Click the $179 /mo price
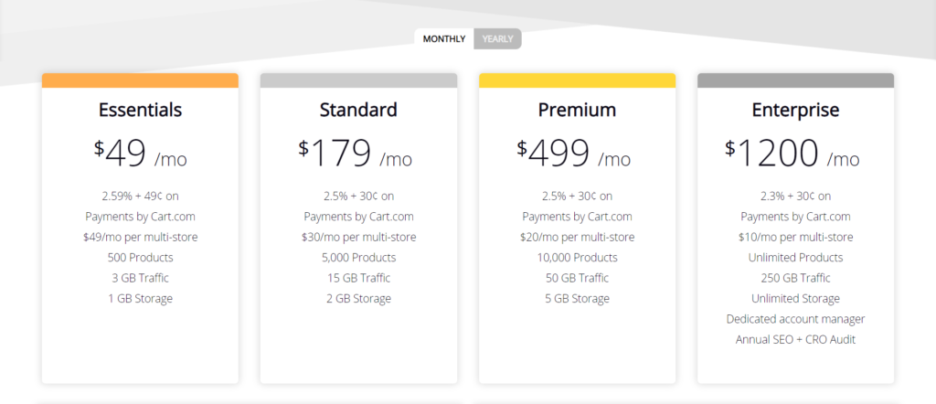936x404 pixels. 356,154
